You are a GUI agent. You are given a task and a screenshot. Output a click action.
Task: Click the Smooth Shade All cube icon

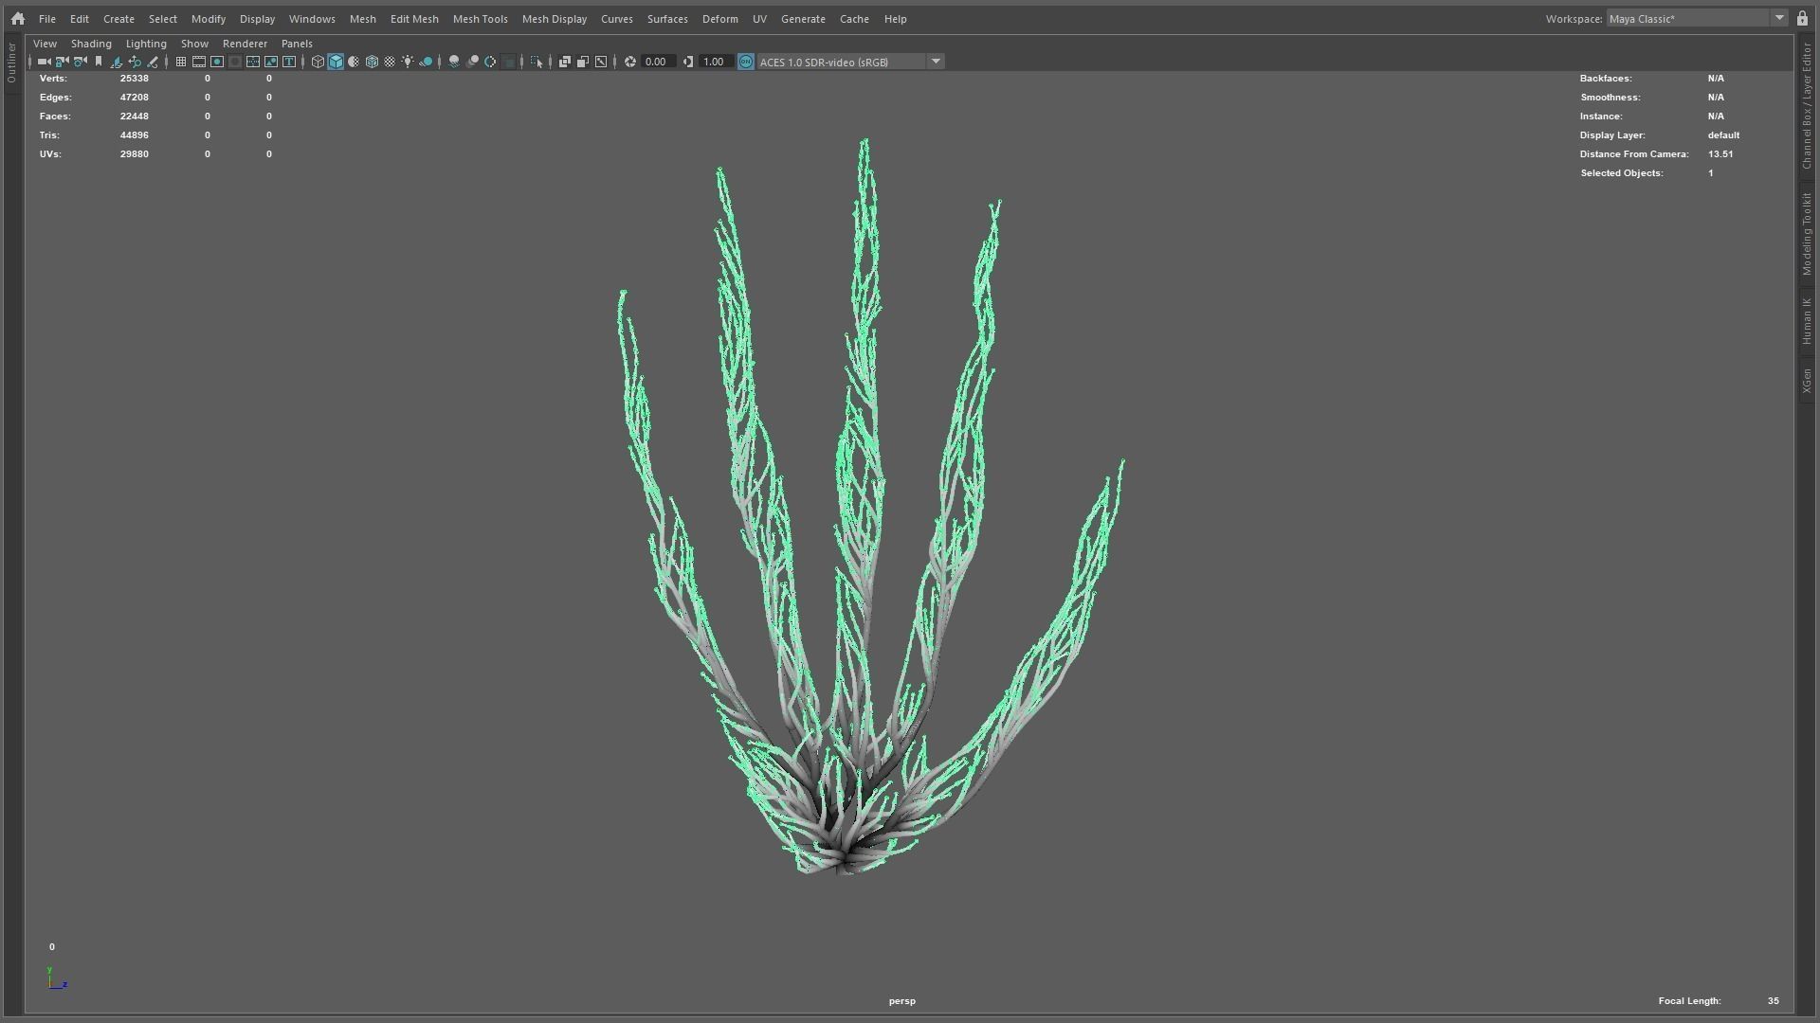(x=336, y=62)
